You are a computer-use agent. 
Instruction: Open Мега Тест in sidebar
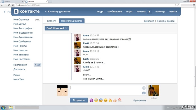[19, 79]
